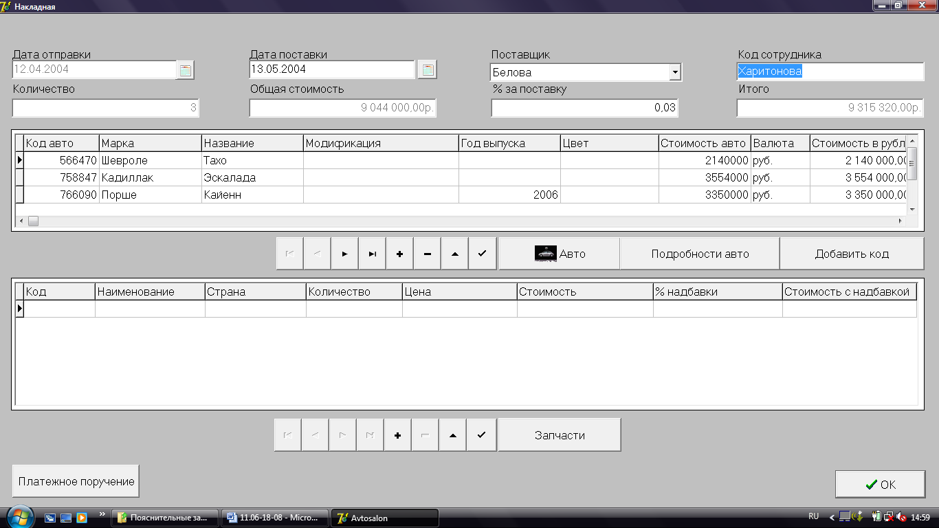939x528 pixels.
Task: Open Платежное поручение payment order
Action: (76, 481)
